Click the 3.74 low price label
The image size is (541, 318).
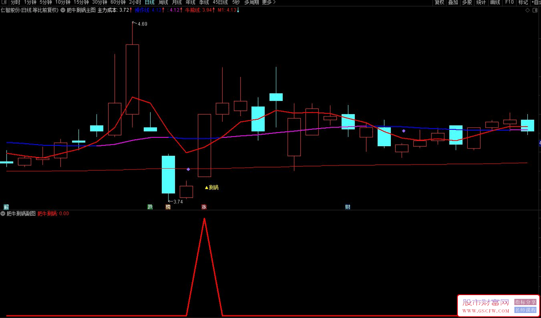coord(178,202)
